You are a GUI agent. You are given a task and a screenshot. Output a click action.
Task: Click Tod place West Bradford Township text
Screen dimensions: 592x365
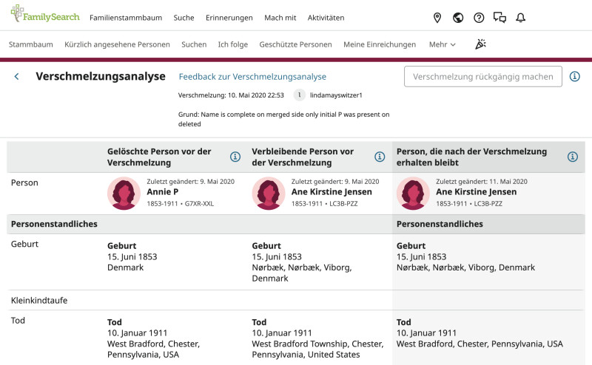tap(317, 349)
